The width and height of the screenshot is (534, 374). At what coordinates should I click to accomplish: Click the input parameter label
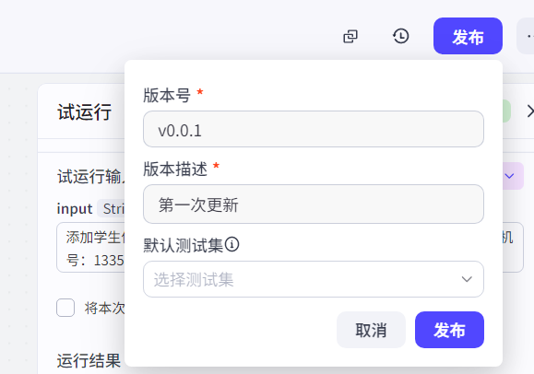75,208
